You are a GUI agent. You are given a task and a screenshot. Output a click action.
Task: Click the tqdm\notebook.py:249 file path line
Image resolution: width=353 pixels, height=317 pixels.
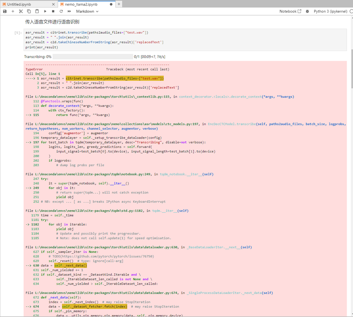tap(120, 174)
